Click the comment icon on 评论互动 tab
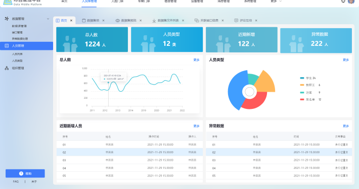359x189 pixels. pos(236,21)
